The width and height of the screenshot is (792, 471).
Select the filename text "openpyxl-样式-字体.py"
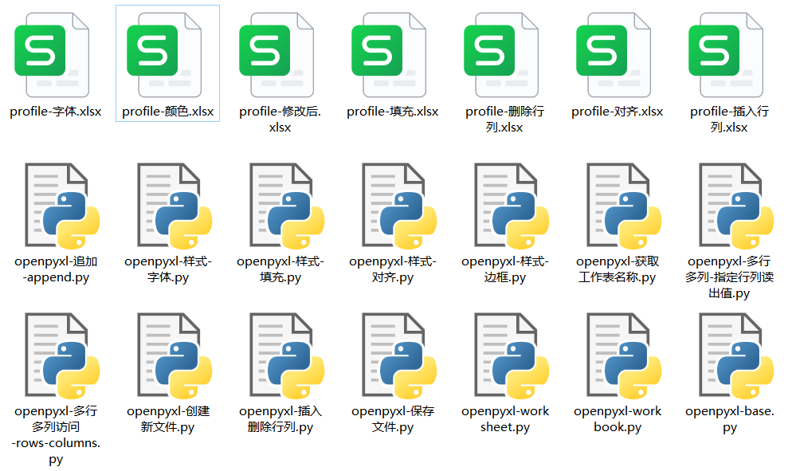(168, 269)
